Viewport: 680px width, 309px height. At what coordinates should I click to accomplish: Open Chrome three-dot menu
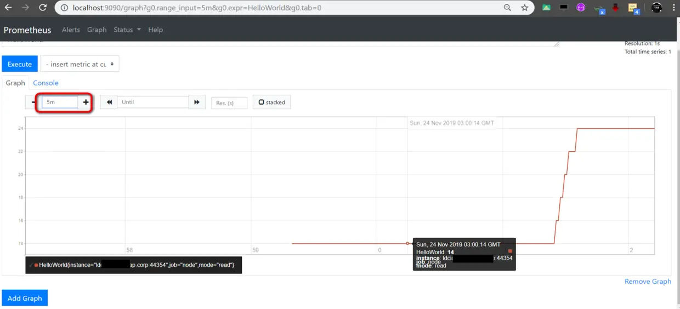coord(674,8)
